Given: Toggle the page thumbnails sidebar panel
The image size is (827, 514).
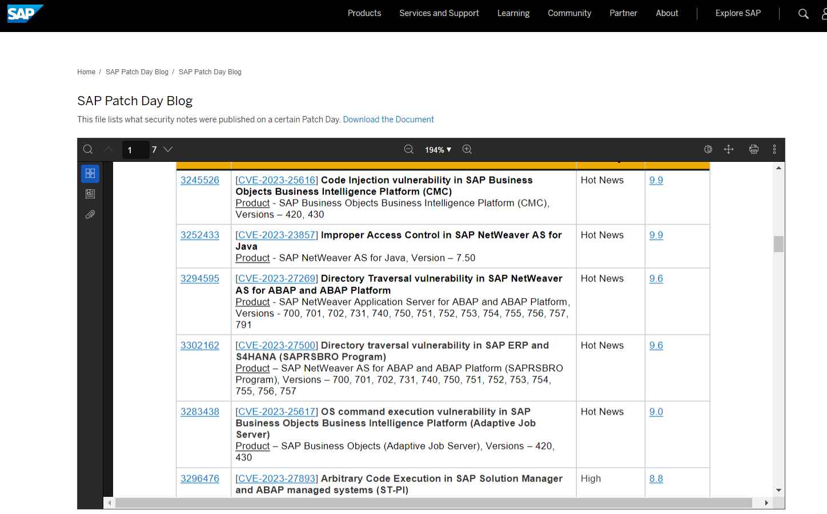Looking at the screenshot, I should 90,173.
